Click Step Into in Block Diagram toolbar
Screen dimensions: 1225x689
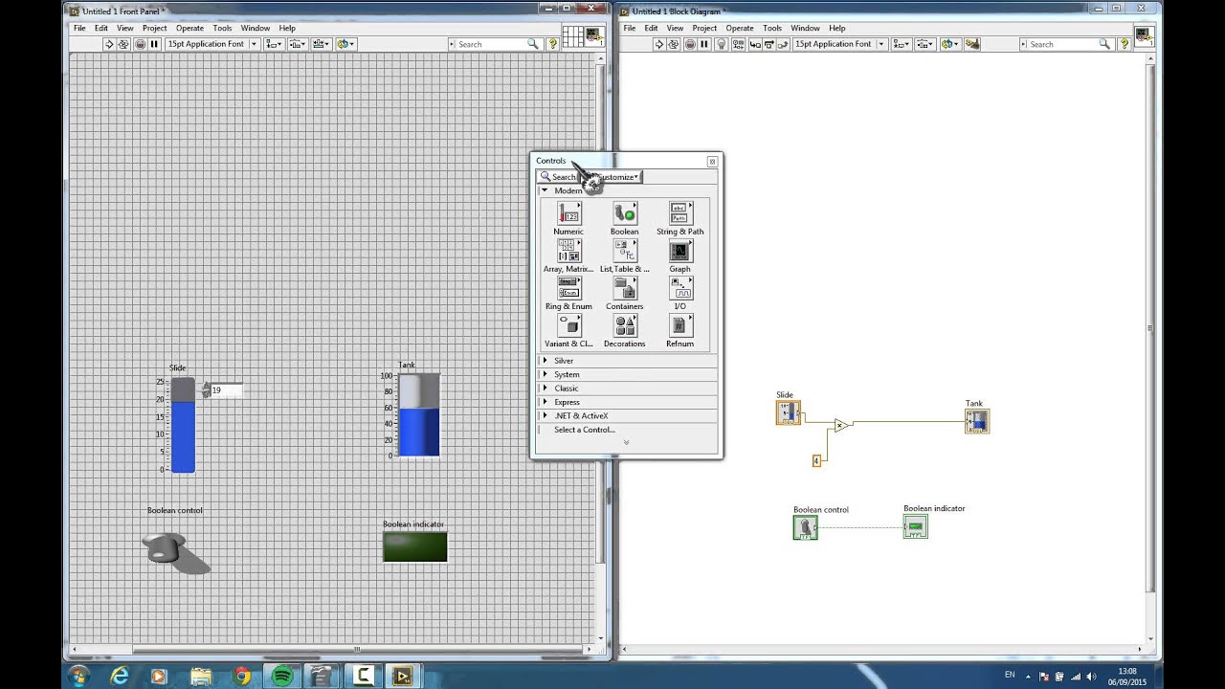tap(755, 44)
